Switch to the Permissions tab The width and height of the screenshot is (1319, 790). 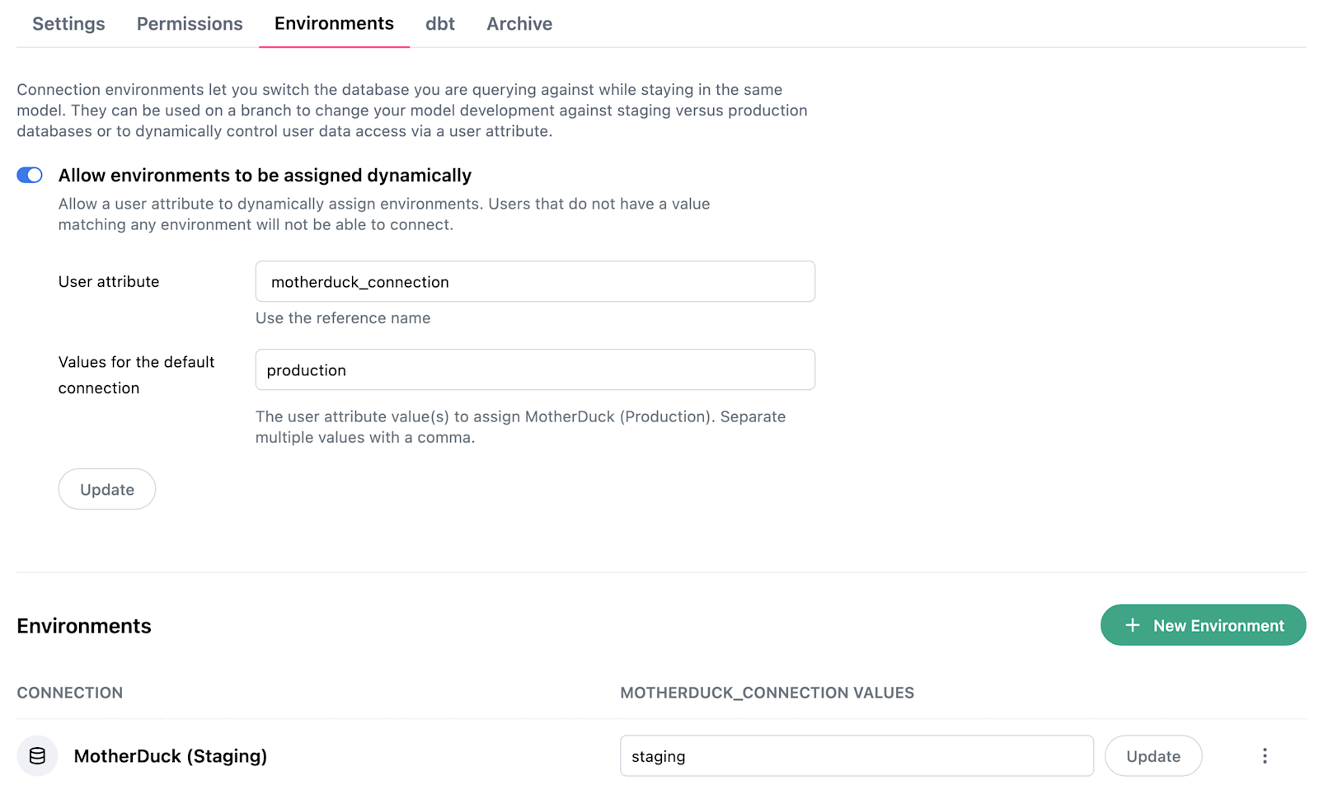[x=190, y=24]
